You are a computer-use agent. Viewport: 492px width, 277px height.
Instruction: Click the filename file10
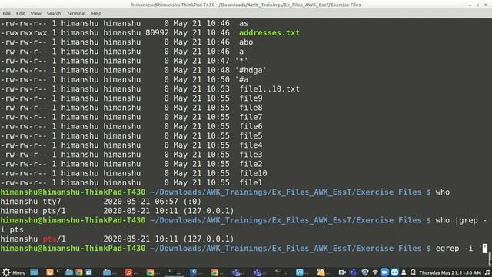pyautogui.click(x=253, y=173)
